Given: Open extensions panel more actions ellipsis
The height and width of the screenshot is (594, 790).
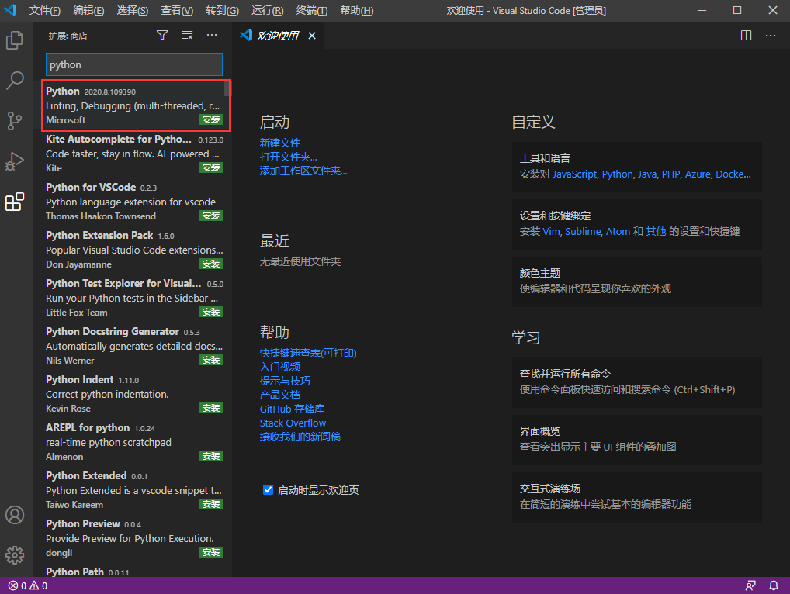Looking at the screenshot, I should click(x=212, y=35).
